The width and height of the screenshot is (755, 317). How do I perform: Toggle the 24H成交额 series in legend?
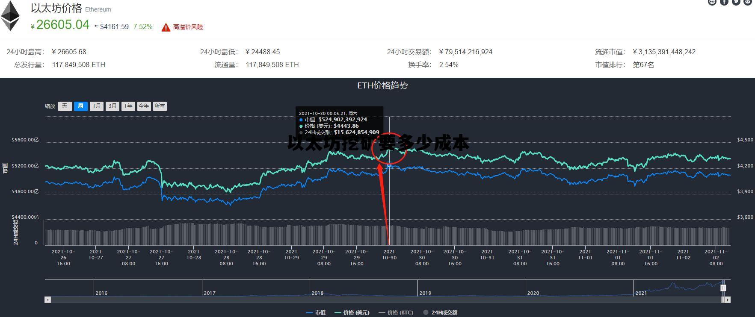[x=440, y=313]
